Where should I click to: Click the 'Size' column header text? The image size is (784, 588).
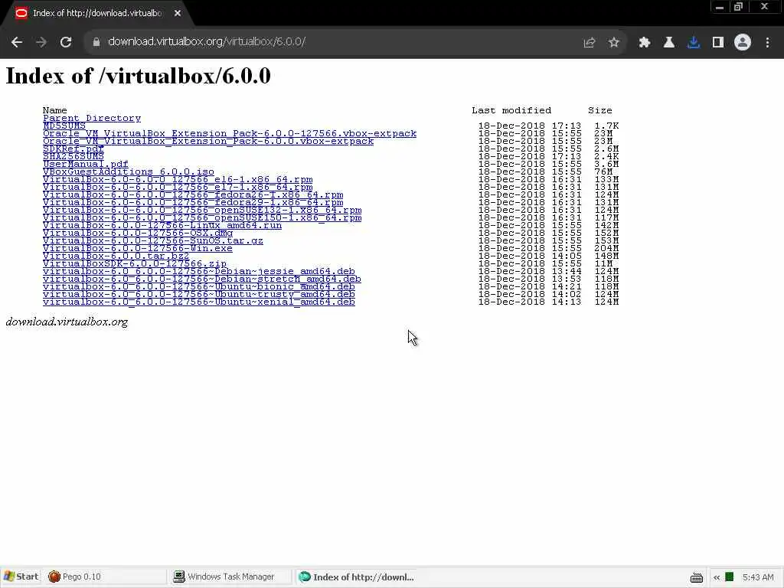(x=600, y=110)
